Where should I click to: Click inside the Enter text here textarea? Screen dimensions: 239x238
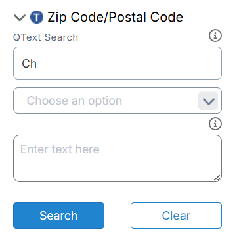pyautogui.click(x=118, y=158)
